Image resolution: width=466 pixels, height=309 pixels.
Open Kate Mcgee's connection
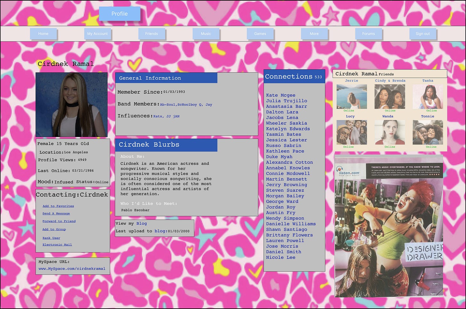[x=281, y=95]
